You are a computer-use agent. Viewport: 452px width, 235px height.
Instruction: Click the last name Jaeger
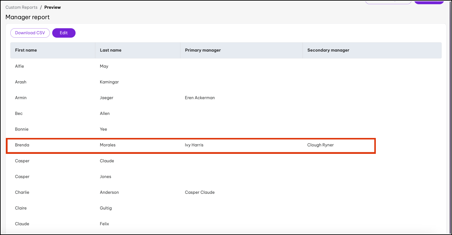(x=106, y=98)
